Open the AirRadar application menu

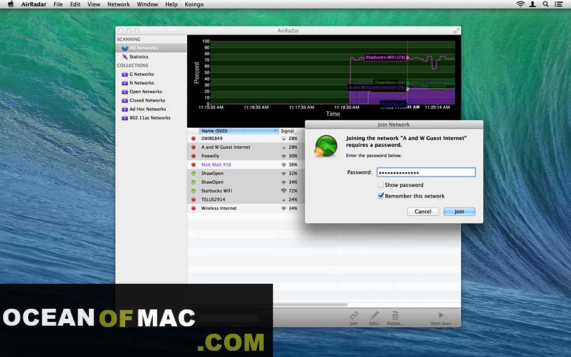tap(34, 4)
